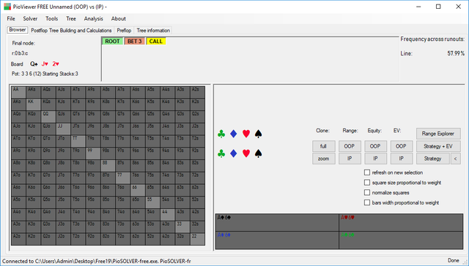Switch to the Browser tab

[x=18, y=30]
